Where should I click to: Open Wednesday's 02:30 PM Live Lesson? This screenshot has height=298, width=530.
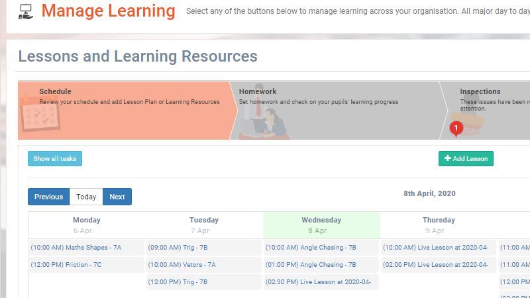point(321,282)
